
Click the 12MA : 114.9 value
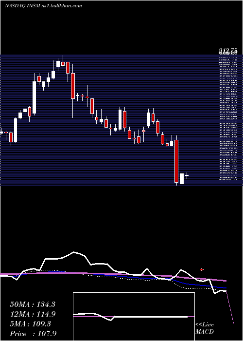point(33,314)
